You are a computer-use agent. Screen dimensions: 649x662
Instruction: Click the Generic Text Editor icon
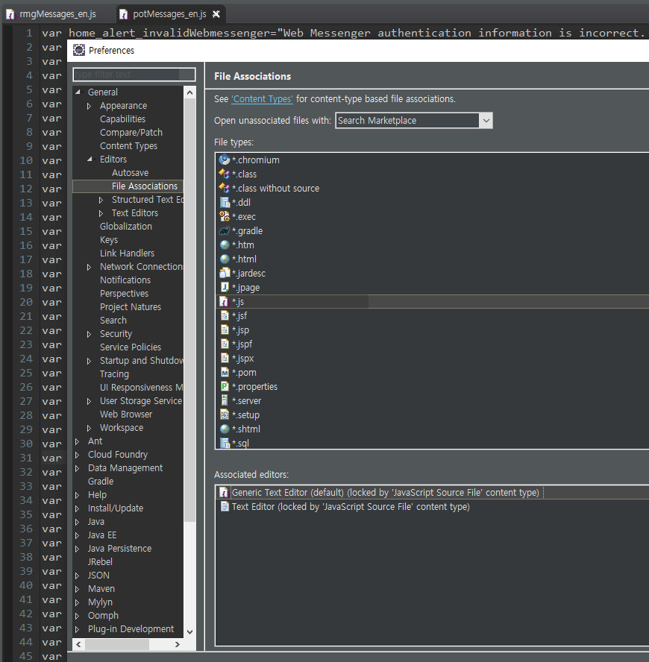click(224, 492)
